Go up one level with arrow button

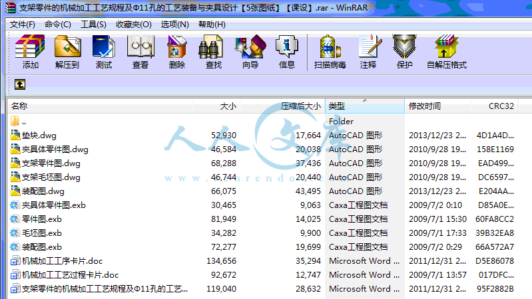(20, 84)
